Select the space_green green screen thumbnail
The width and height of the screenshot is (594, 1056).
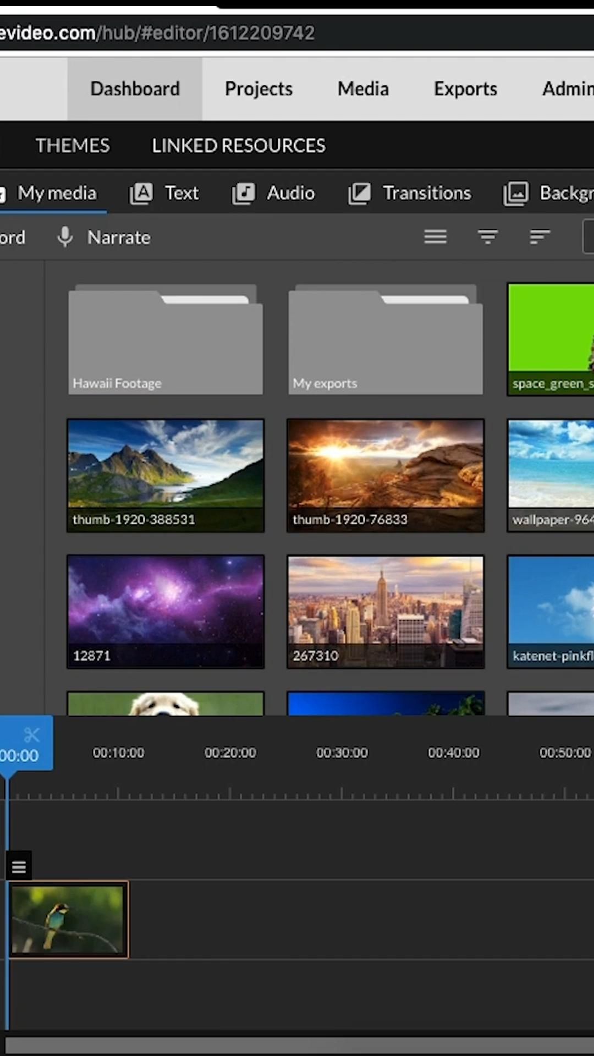(551, 339)
